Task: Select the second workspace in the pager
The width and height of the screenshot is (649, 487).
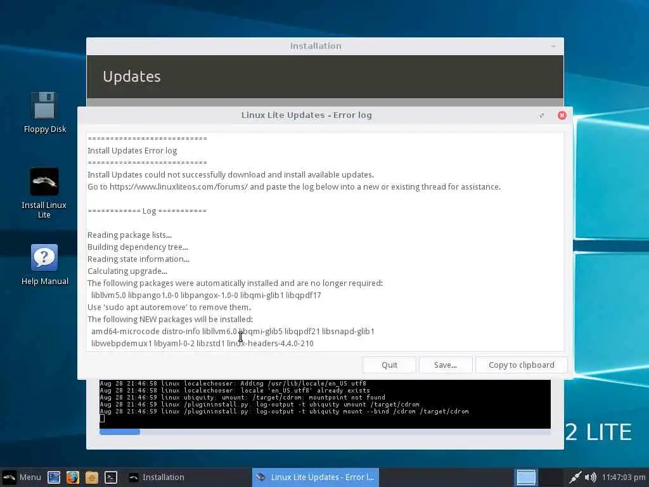Action: 551,477
